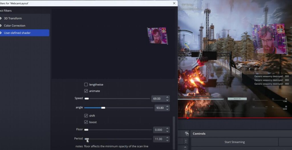Click Start Streaming in OBS Controls
This screenshot has height=150, width=292.
click(x=235, y=142)
